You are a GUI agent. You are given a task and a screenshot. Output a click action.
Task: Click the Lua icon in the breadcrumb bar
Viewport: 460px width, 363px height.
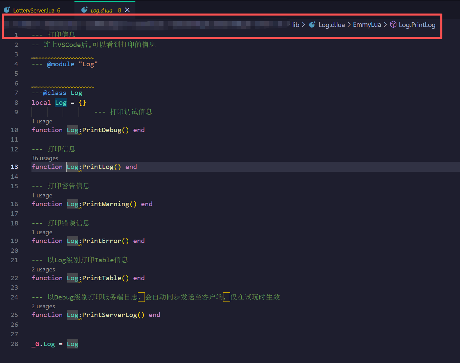312,25
